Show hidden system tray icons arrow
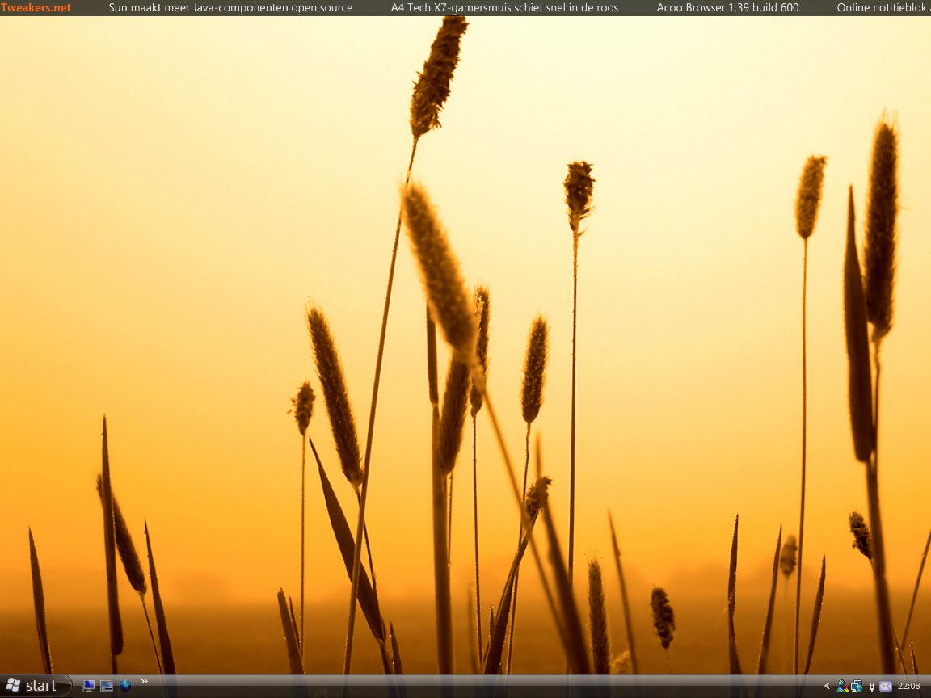The width and height of the screenshot is (931, 698). (x=827, y=686)
